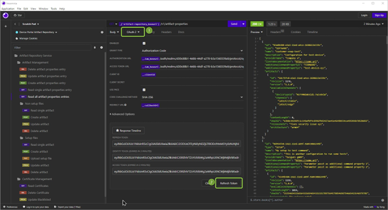Toggle the Use PKCE checkbox

tap(144, 90)
